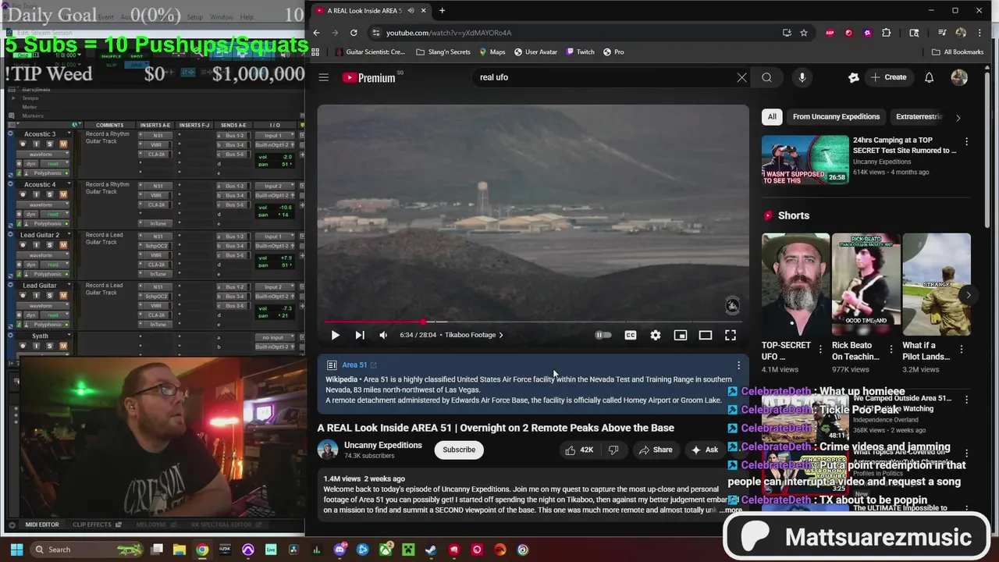
Task: Mute the YouTube player volume
Action: 383,335
